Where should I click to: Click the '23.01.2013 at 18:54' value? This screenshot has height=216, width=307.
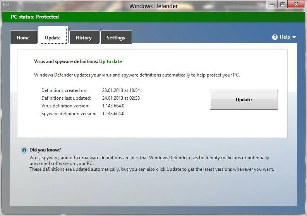tap(121, 90)
